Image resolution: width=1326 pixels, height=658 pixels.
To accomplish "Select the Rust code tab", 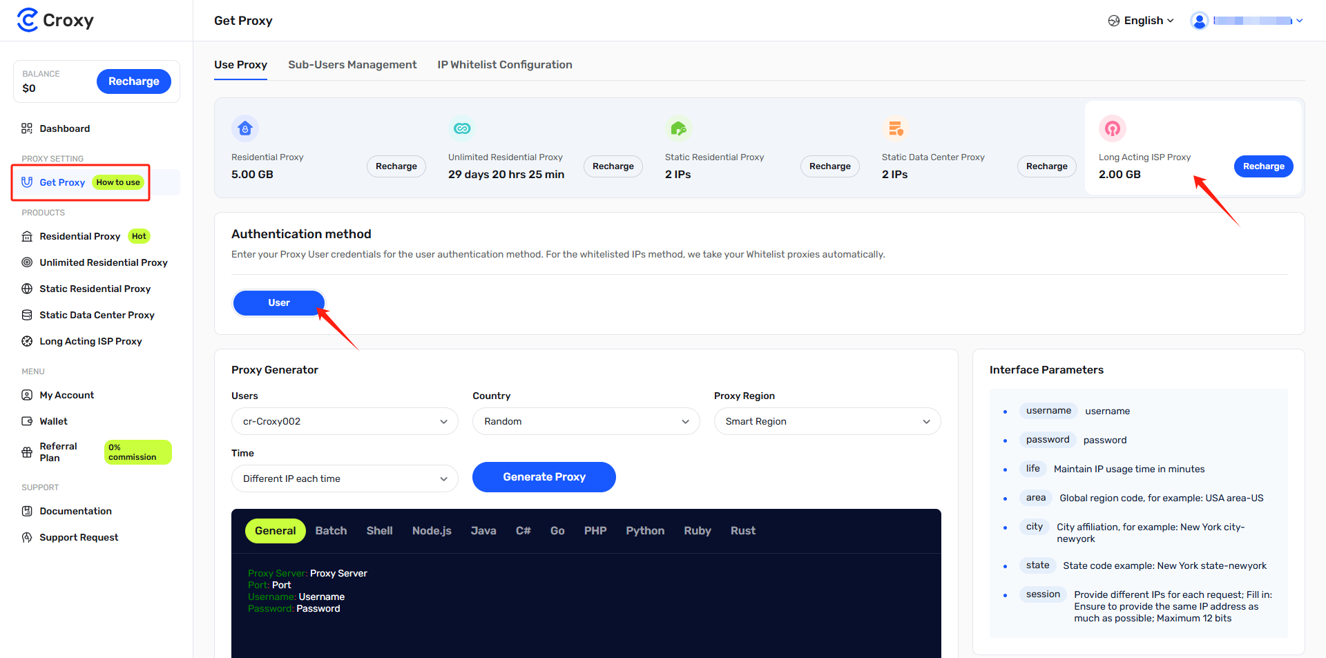I will click(x=743, y=531).
